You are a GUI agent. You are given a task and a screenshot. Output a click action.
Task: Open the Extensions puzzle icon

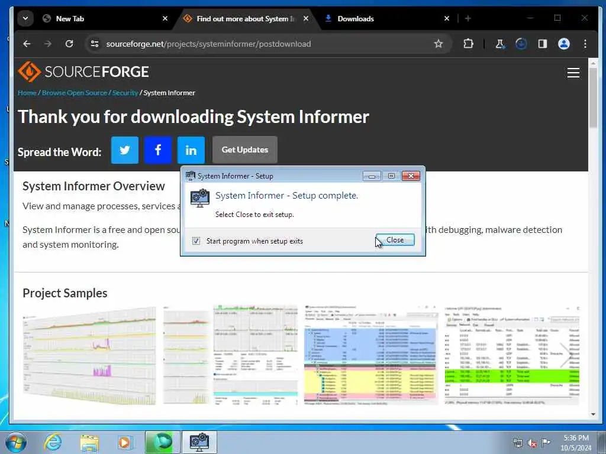pos(468,44)
